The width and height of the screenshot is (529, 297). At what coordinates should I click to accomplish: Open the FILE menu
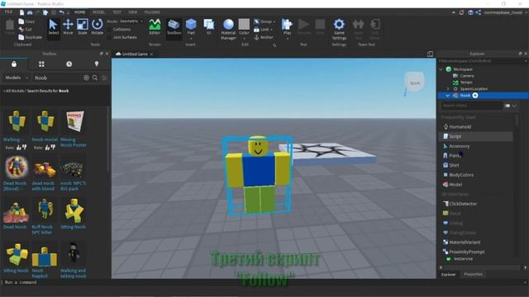pyautogui.click(x=9, y=12)
